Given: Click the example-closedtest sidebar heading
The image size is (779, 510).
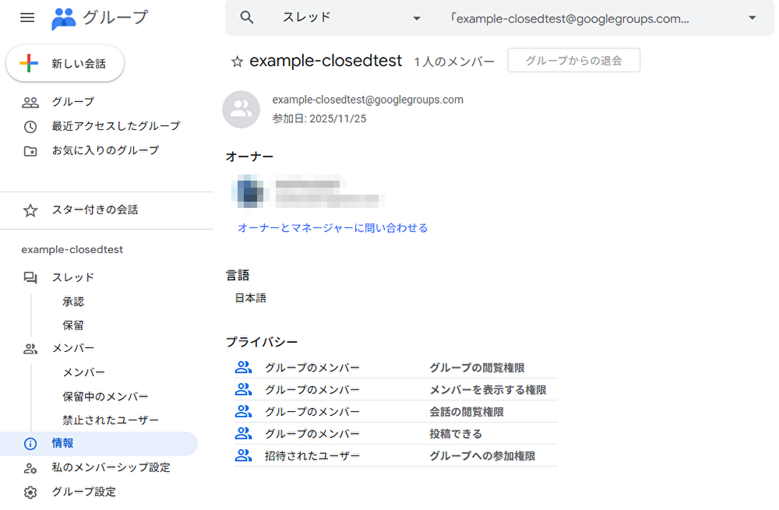Looking at the screenshot, I should coord(72,250).
